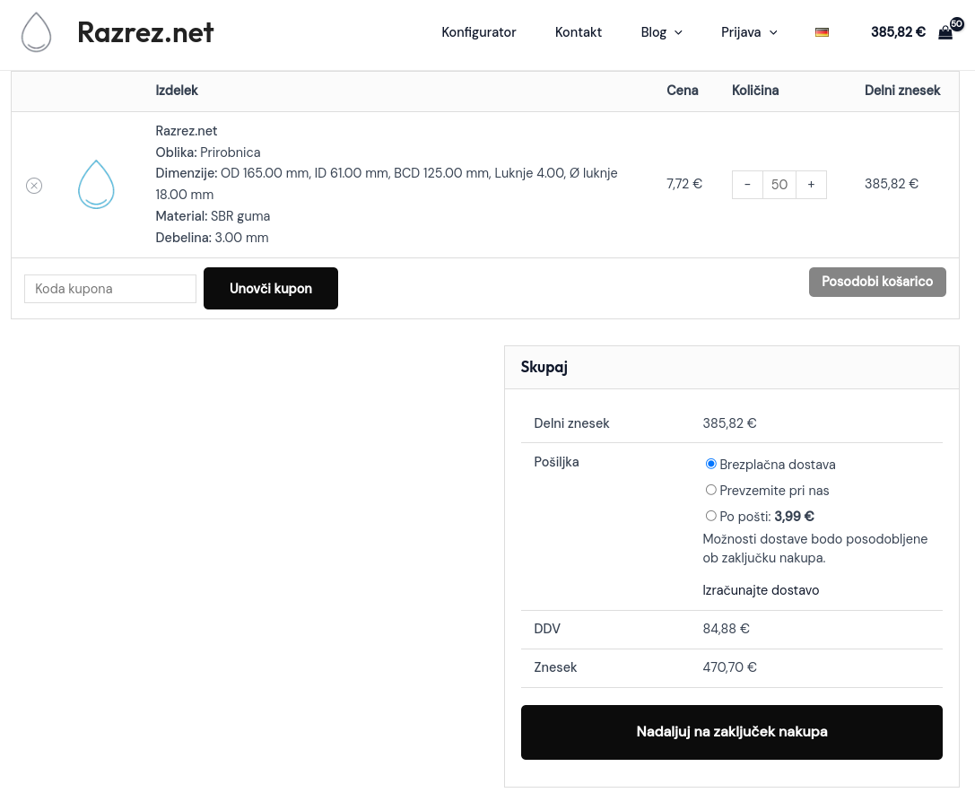Click the Količina column header
Screen dimensions: 975x810
point(755,91)
